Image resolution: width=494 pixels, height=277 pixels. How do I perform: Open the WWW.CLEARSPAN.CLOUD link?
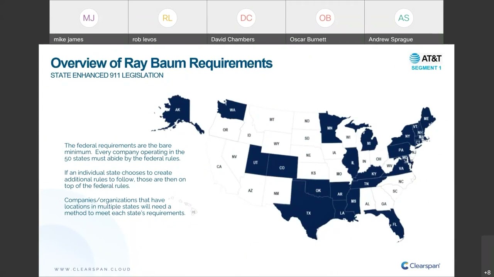tap(92, 269)
